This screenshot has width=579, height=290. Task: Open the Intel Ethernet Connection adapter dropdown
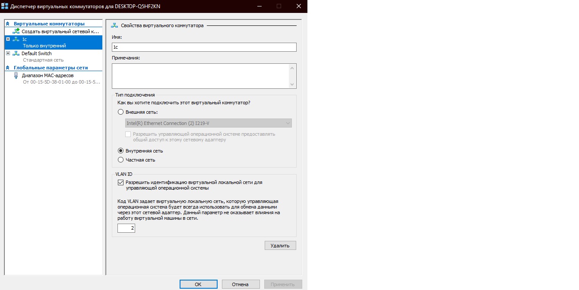pos(208,123)
